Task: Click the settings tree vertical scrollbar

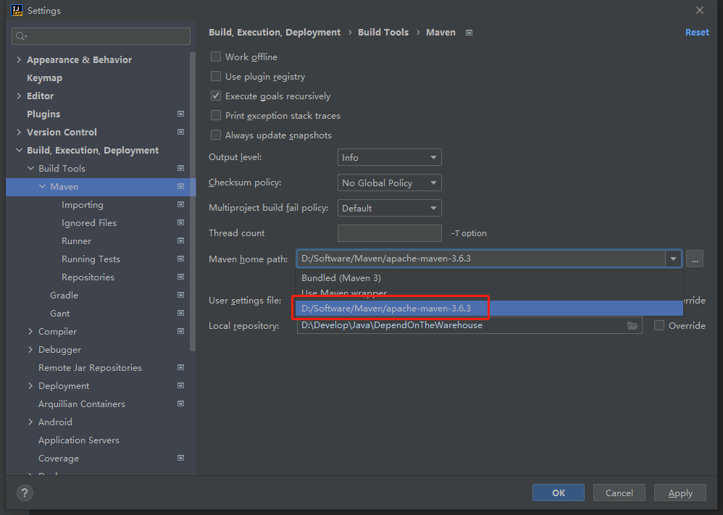Action: (192, 201)
